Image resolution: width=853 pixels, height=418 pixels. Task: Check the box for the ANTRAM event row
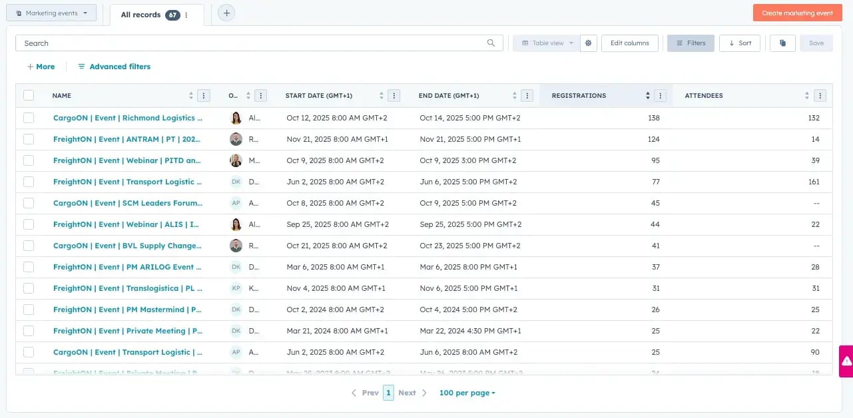[29, 139]
